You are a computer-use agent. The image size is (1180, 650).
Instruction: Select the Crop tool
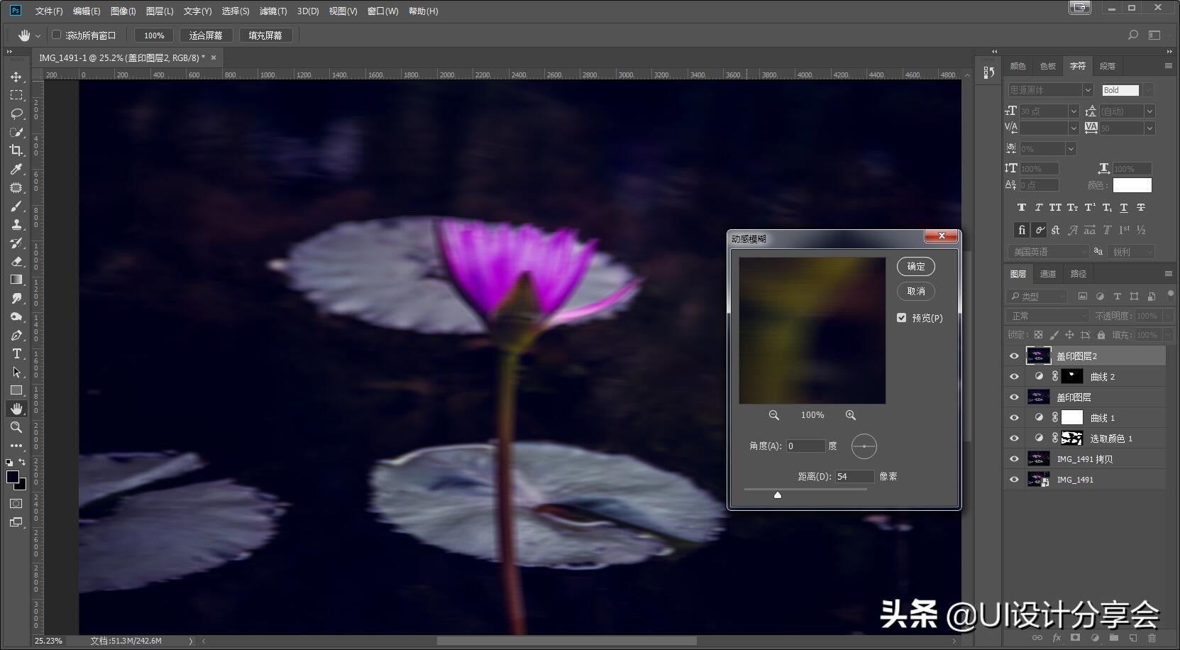pos(16,150)
